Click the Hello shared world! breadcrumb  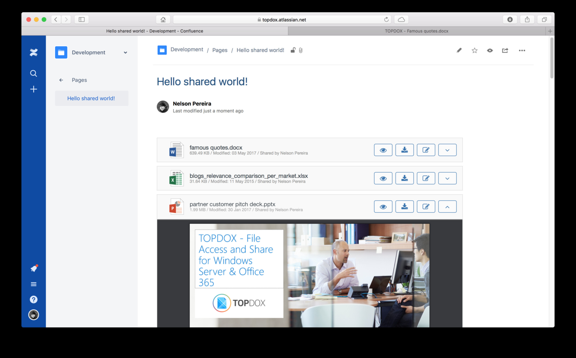pos(261,50)
